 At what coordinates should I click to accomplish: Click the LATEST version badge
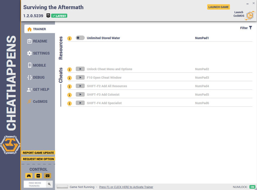tap(59, 16)
